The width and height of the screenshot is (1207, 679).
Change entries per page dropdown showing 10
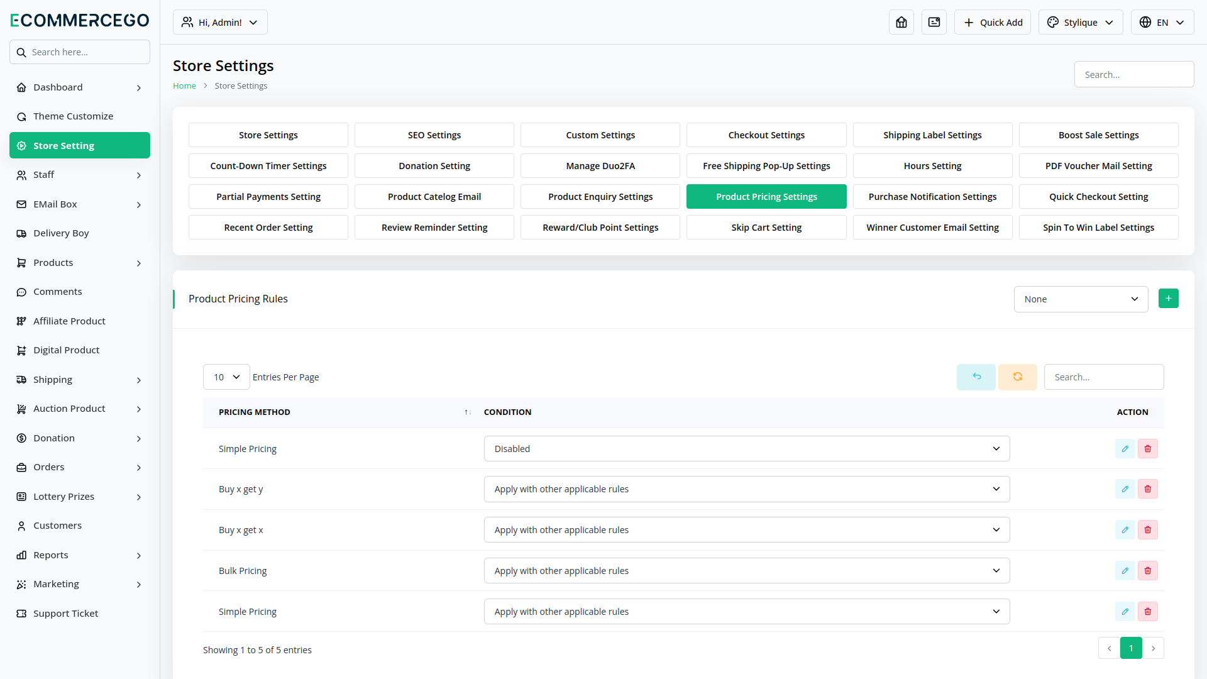coord(226,377)
